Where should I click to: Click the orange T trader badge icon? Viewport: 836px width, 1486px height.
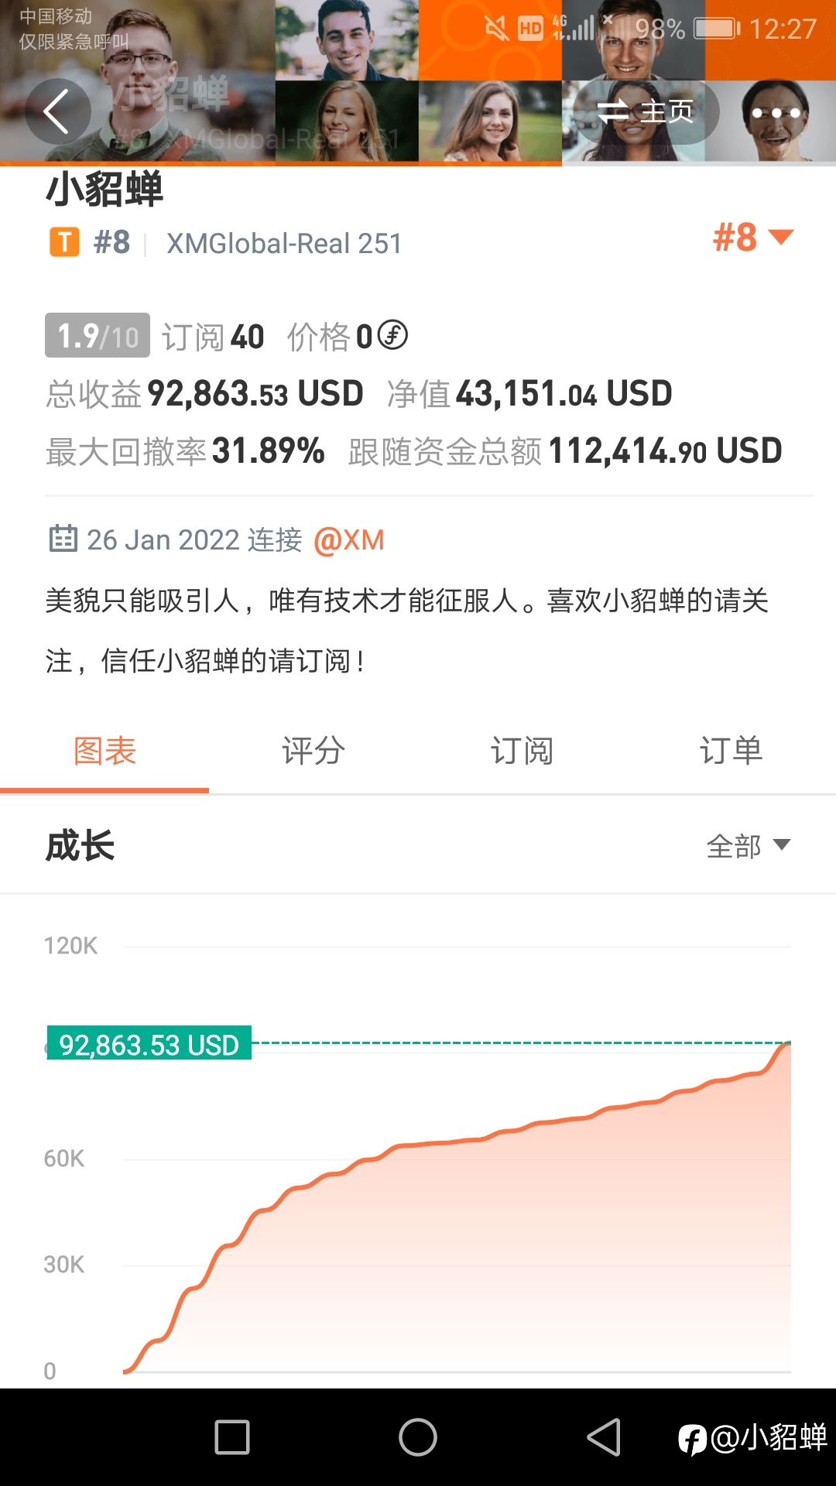pyautogui.click(x=65, y=242)
